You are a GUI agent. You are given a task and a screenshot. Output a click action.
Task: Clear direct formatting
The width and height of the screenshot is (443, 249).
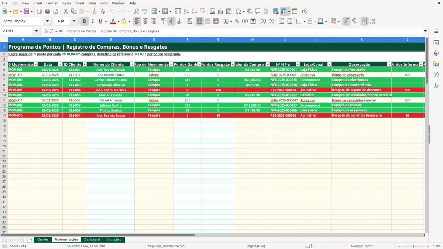click(103, 11)
